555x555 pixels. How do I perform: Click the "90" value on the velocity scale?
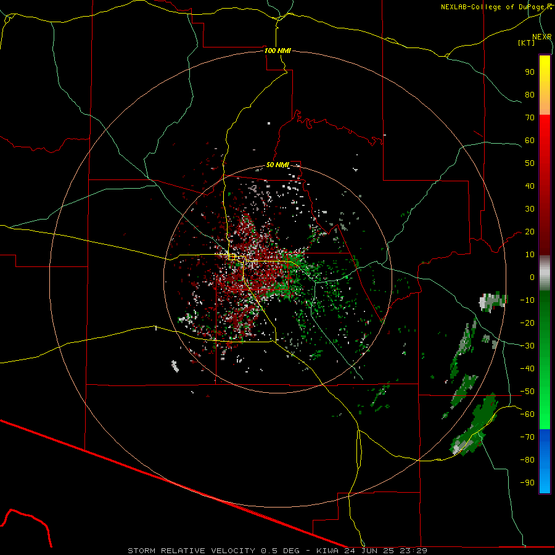coord(530,72)
